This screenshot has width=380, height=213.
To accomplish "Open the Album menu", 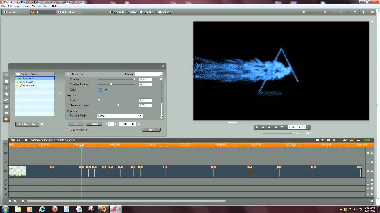I will coord(26,6).
